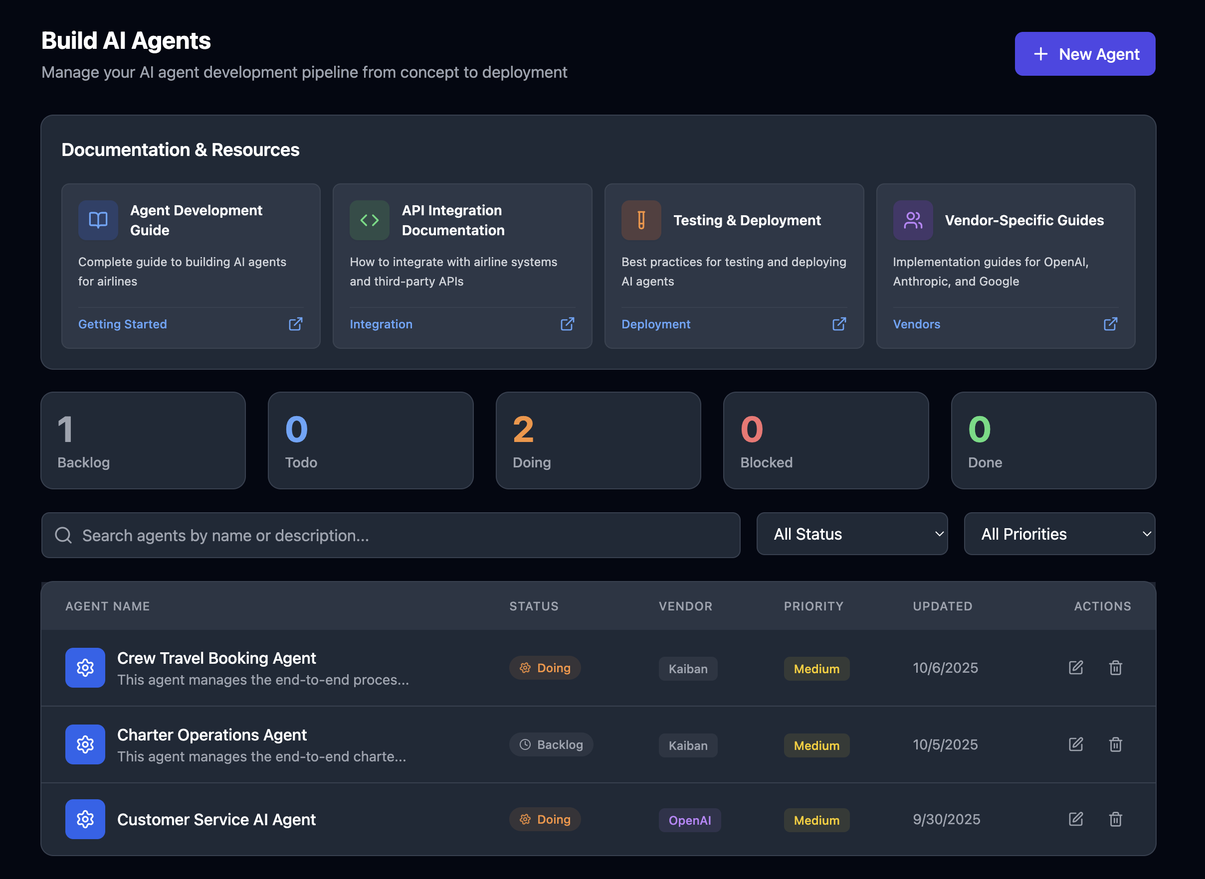This screenshot has width=1205, height=879.
Task: Click the book icon of Agent Development Guide
Action: point(98,220)
